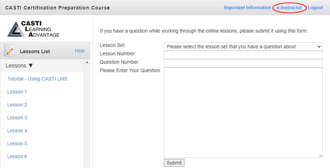Open Tutorial - Using CASTI LMS
Screen dimensions: 330x168
(37, 79)
